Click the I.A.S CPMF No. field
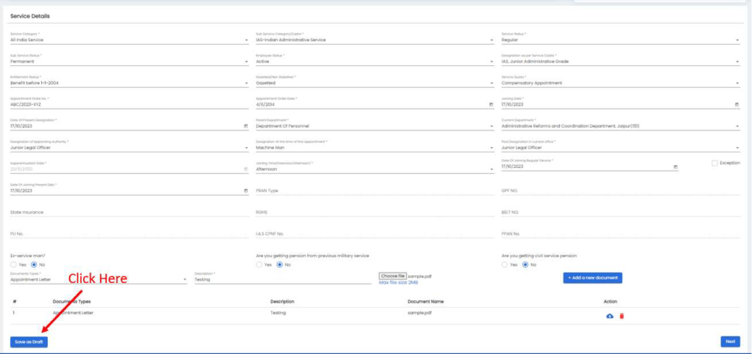The width and height of the screenshot is (752, 354). coord(375,234)
